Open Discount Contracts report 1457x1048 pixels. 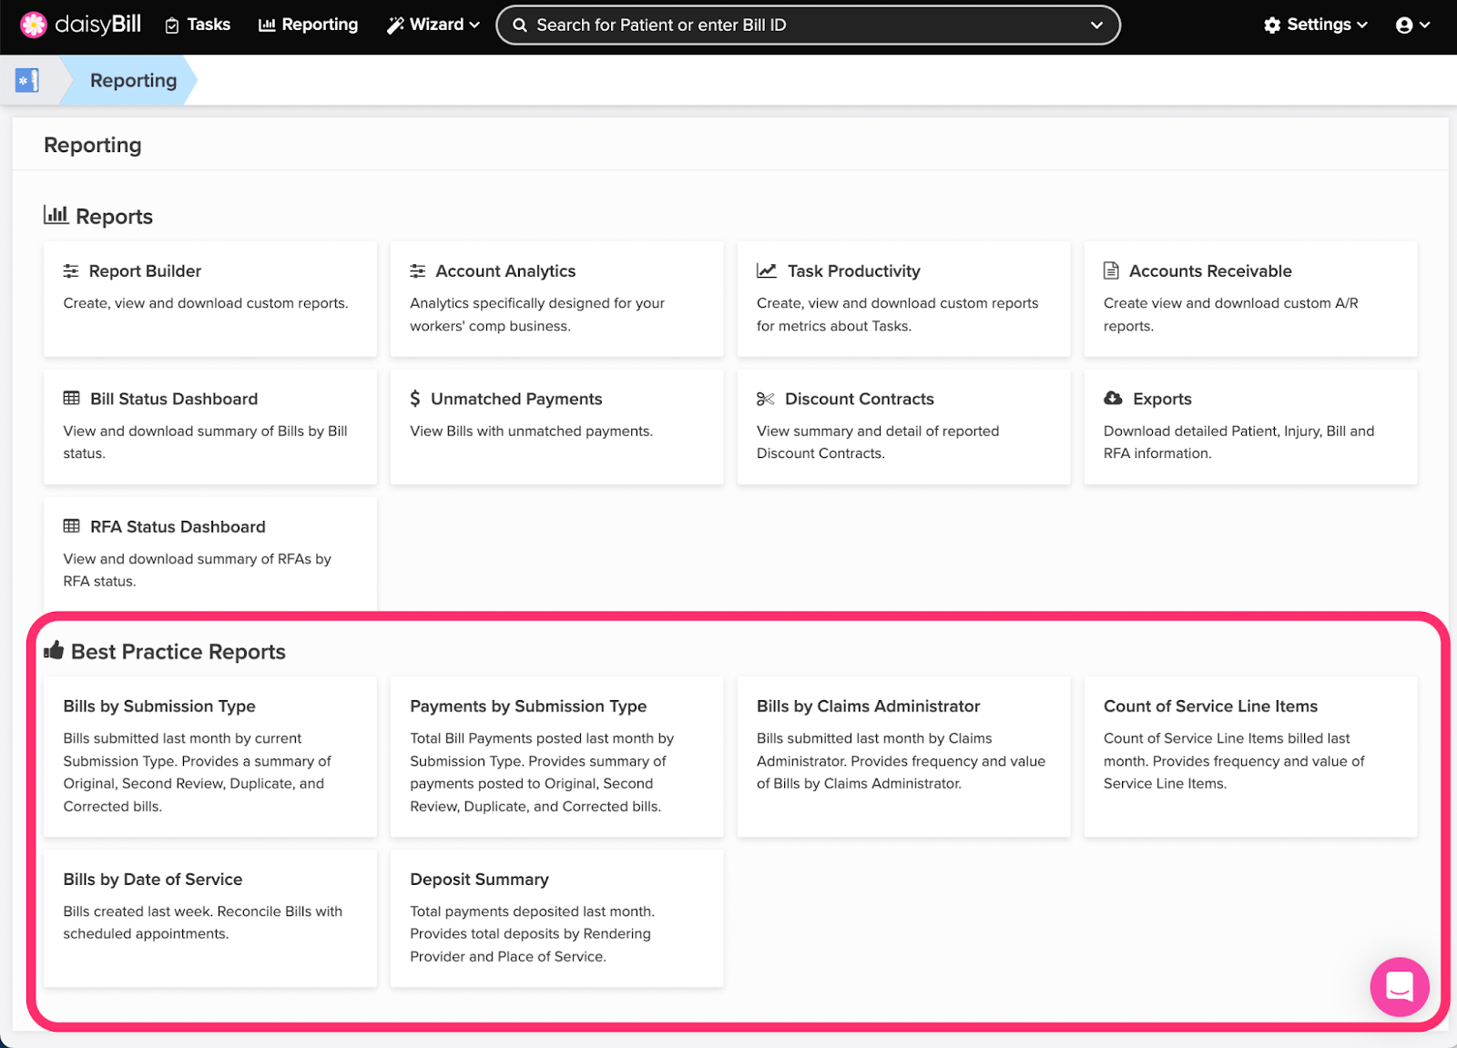click(x=904, y=426)
